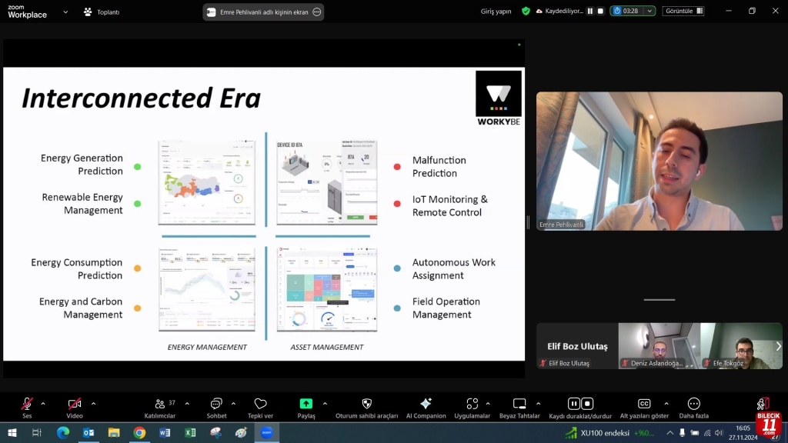
Task: Toggle captions with Alt yazıları göster
Action: (x=644, y=404)
